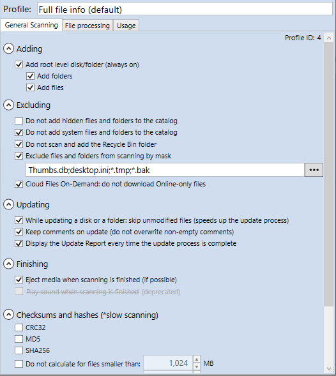Enable MD5 hash
The height and width of the screenshot is (376, 336).
(19, 339)
